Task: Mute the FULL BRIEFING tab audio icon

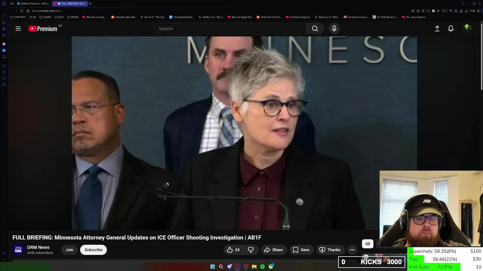Action: click(x=59, y=3)
